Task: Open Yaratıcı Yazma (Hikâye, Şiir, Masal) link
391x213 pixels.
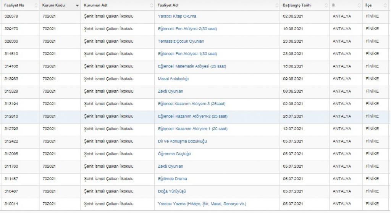Action: tap(202, 204)
